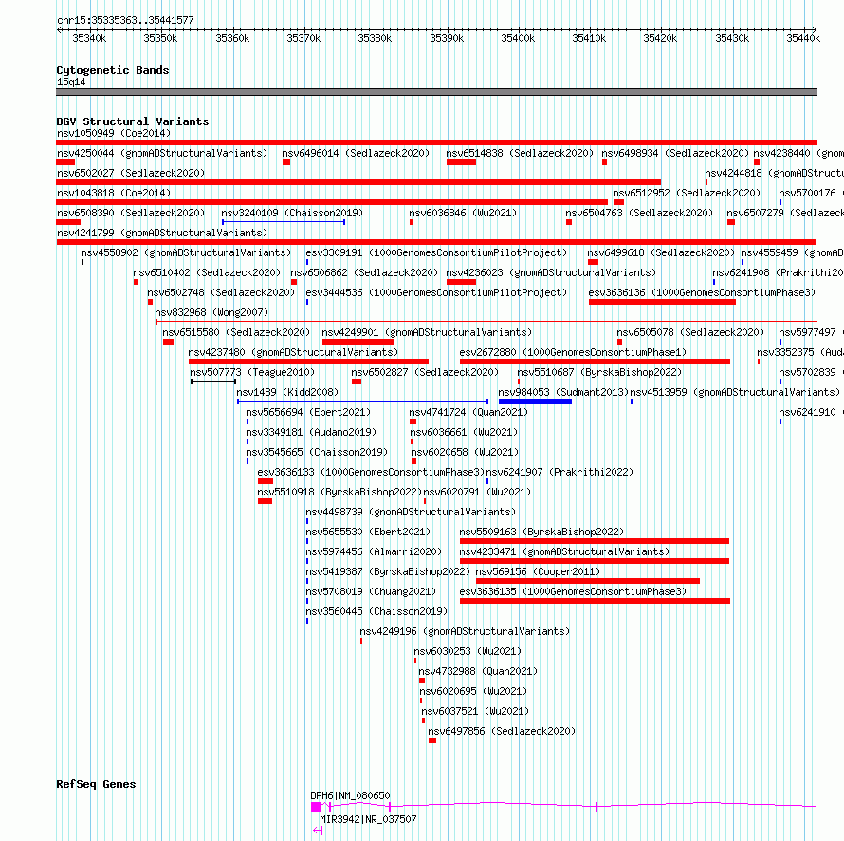
Task: Click nsv6499618 (Sedlazeck2020) label
Action: pyautogui.click(x=661, y=252)
